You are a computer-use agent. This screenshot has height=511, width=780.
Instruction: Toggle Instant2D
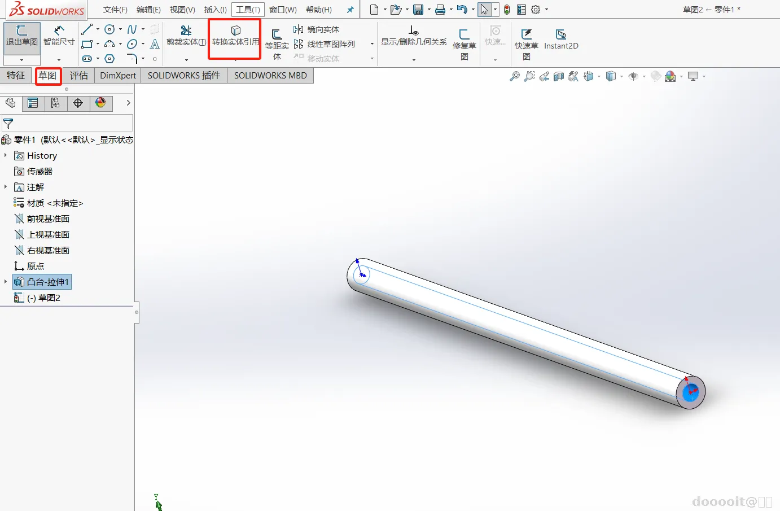[561, 40]
